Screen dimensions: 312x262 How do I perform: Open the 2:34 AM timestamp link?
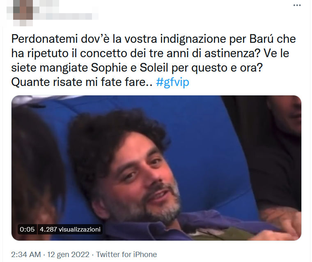(26, 255)
